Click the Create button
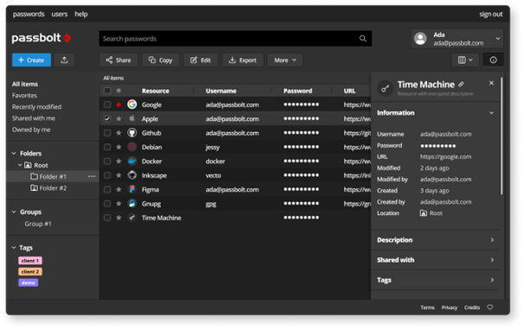The width and height of the screenshot is (523, 329). [32, 60]
